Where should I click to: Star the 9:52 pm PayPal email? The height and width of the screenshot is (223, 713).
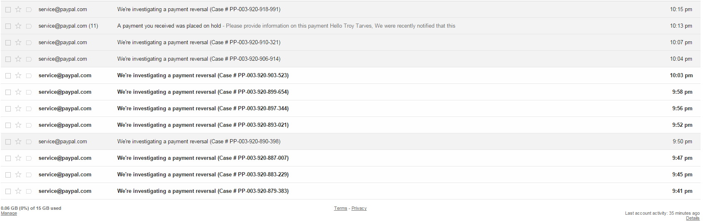(18, 125)
